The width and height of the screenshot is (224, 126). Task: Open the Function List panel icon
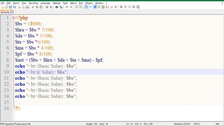point(107,7)
